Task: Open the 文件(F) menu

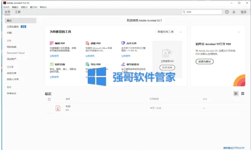Action: pos(6,7)
